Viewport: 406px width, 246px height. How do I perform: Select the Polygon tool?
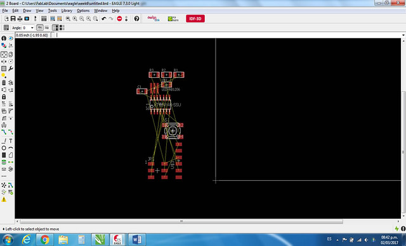coord(11,155)
